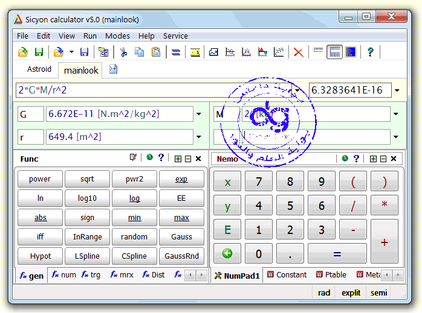Close the Func panel
Image resolution: width=422 pixels, height=313 pixels.
[198, 159]
